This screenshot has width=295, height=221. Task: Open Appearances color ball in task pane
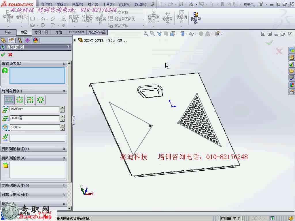[x=292, y=85]
